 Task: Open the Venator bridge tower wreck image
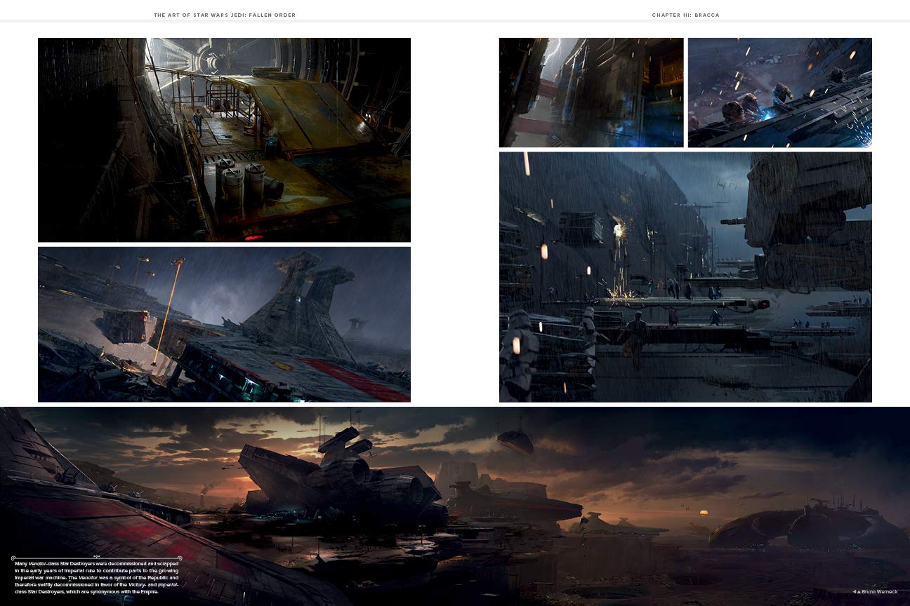click(x=224, y=324)
